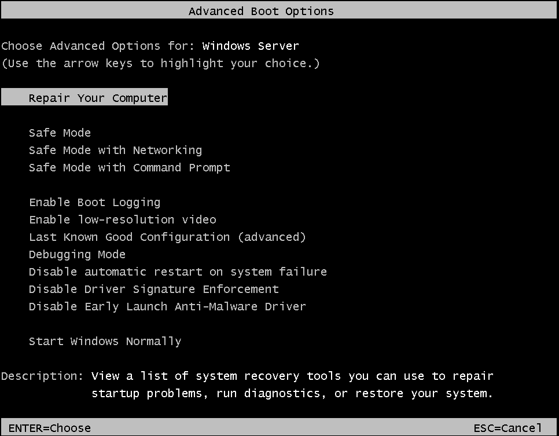Select Safe Mode with Command Prompt
The image size is (559, 436).
129,167
